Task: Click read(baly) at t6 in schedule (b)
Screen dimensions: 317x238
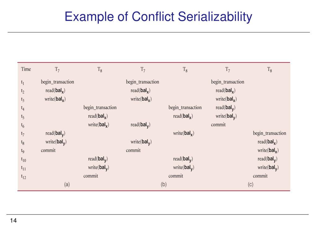Action: [141, 125]
